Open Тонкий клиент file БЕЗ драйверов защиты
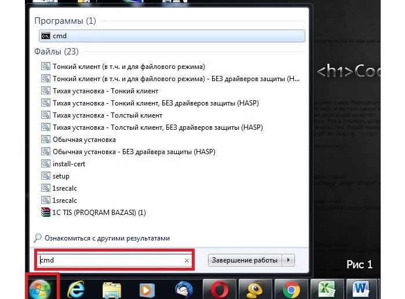This screenshot has height=299, width=405. point(176,79)
